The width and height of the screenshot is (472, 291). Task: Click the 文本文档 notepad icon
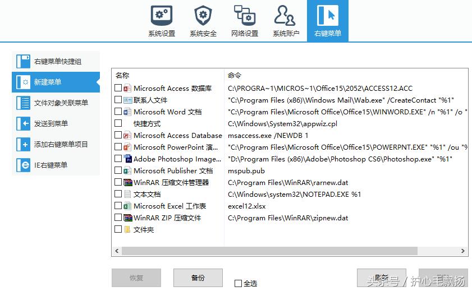tap(127, 194)
